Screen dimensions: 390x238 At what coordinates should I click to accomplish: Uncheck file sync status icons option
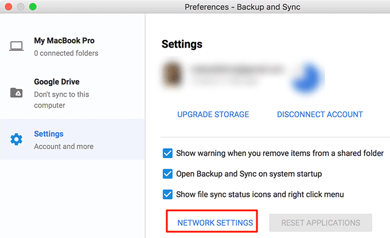coord(167,195)
